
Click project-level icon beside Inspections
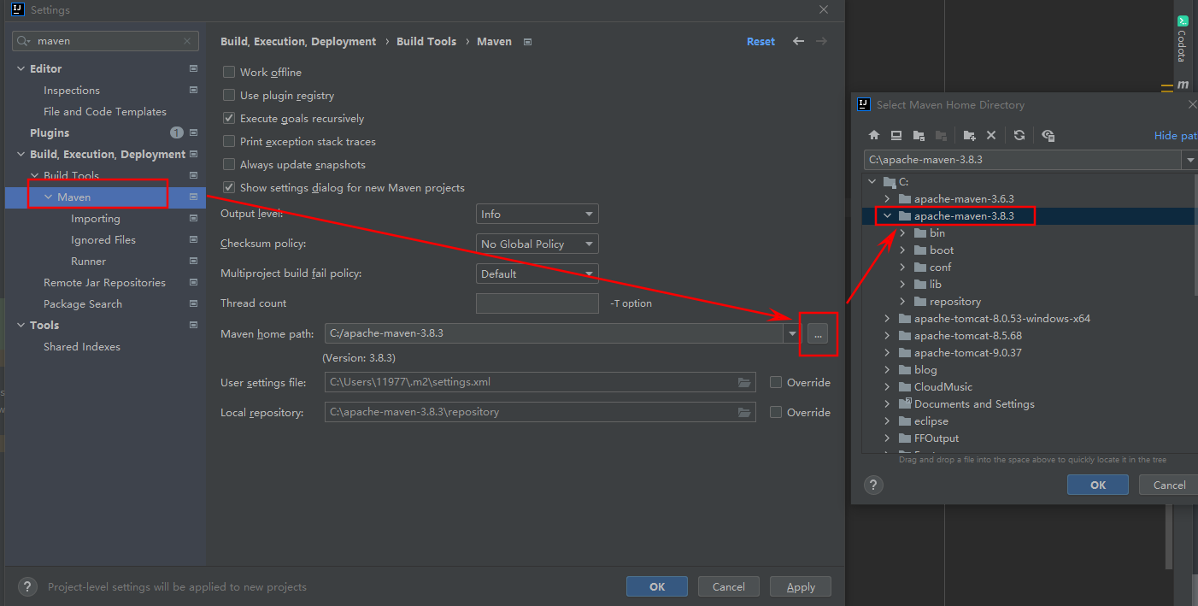coord(194,90)
